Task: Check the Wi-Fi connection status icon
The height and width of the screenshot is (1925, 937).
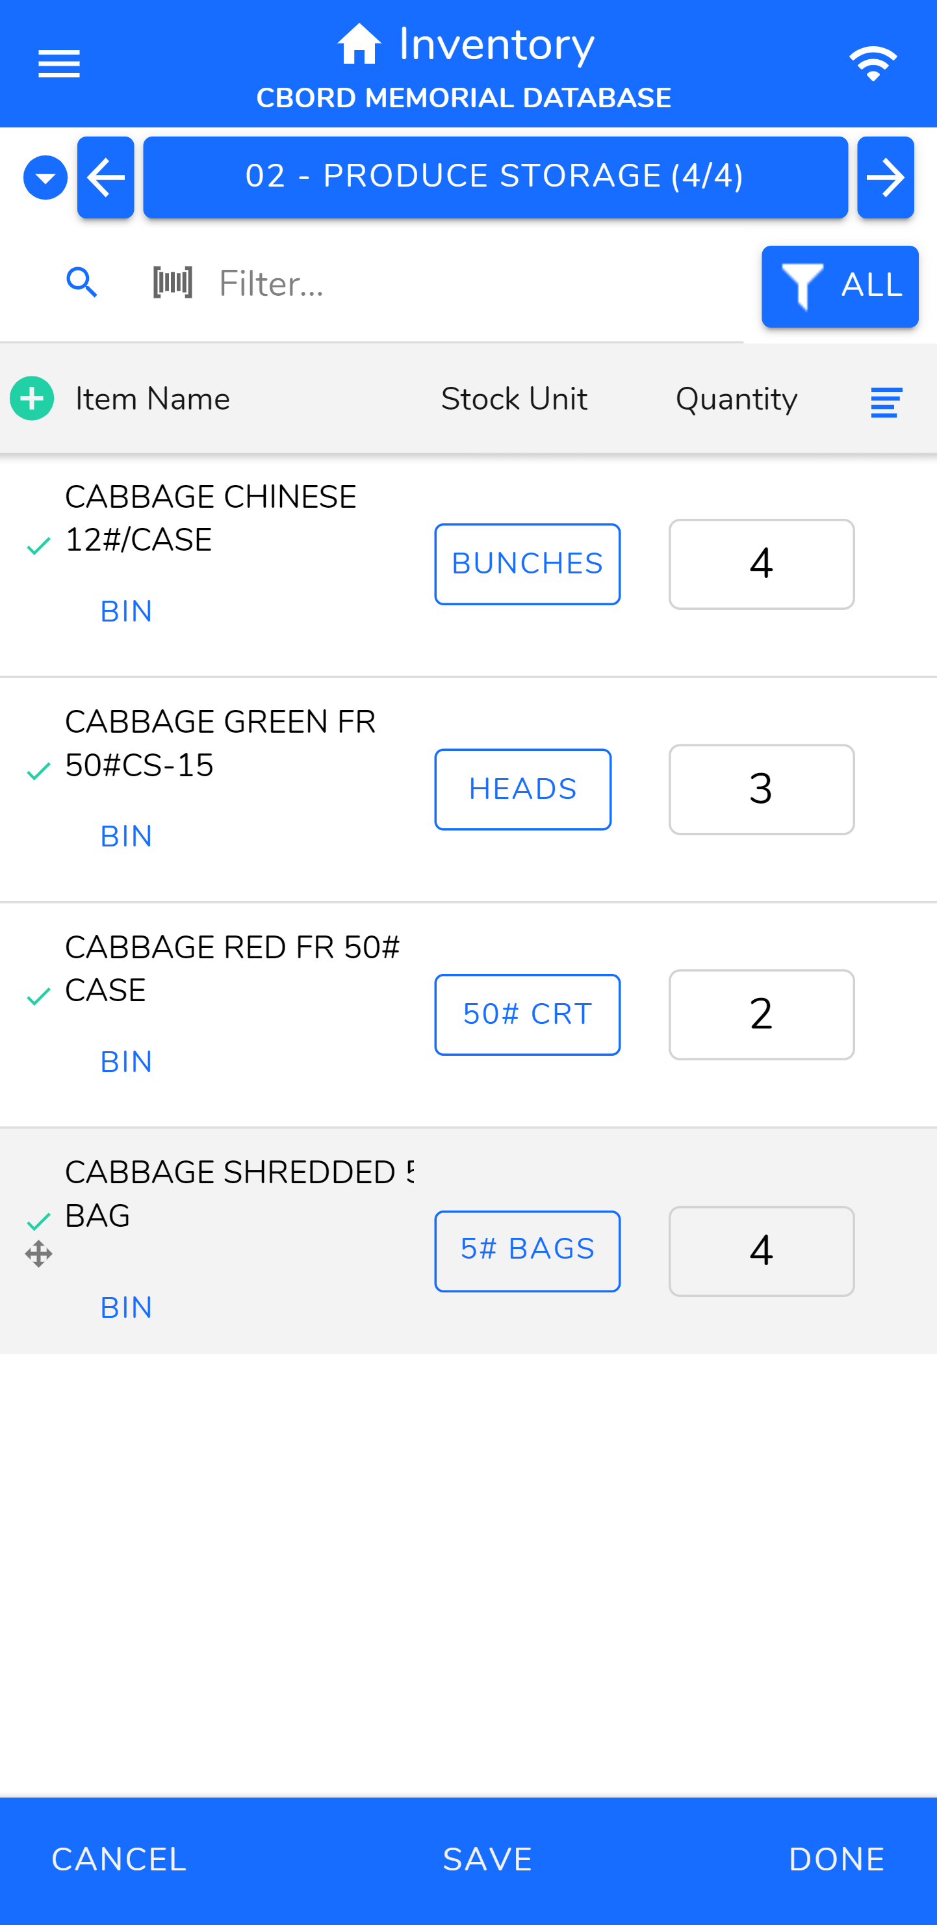Action: (872, 64)
